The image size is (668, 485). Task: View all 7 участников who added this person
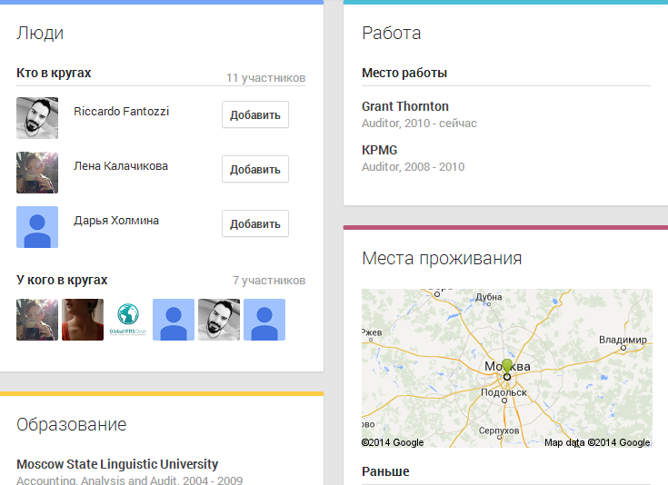pyautogui.click(x=269, y=280)
